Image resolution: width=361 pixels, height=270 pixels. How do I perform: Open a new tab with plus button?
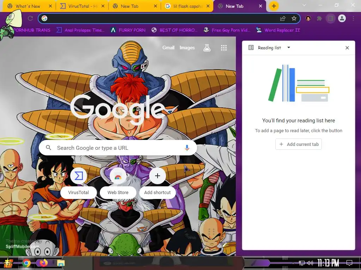click(274, 6)
